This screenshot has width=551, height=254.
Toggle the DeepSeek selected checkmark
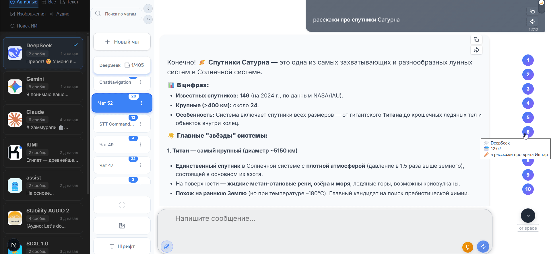click(x=75, y=45)
